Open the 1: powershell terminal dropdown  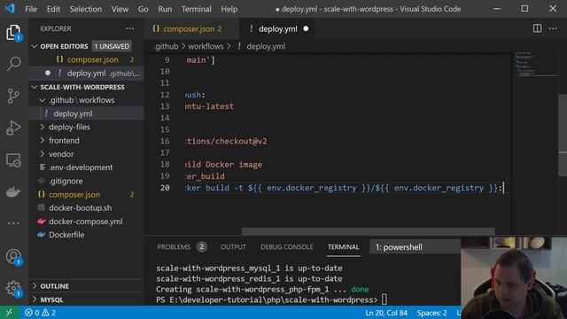(416, 247)
